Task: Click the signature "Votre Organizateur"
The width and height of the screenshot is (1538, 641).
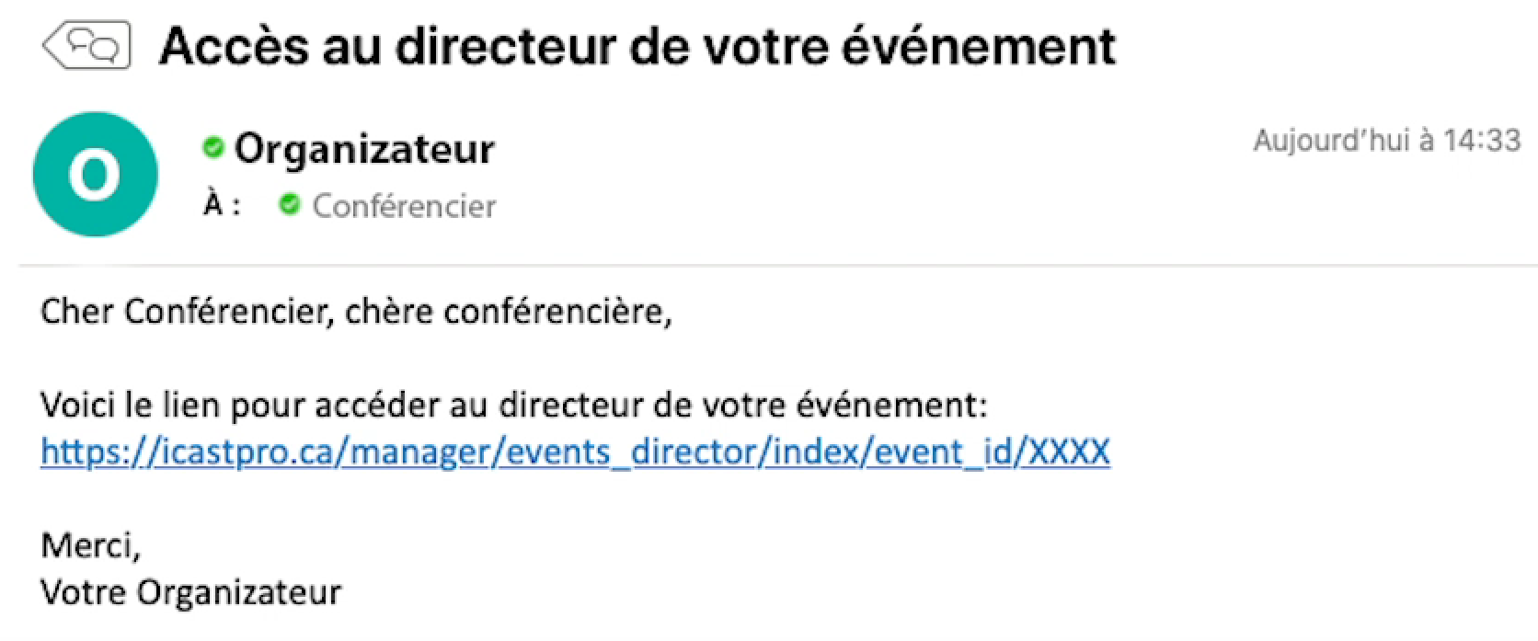Action: (190, 592)
